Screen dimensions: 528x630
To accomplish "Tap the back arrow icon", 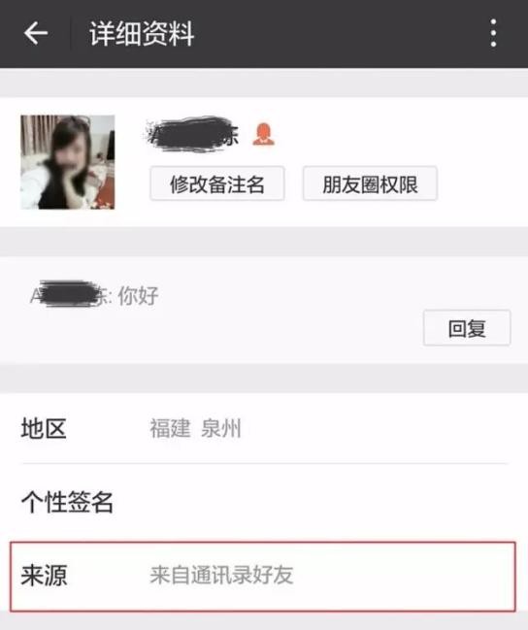I will (x=36, y=33).
